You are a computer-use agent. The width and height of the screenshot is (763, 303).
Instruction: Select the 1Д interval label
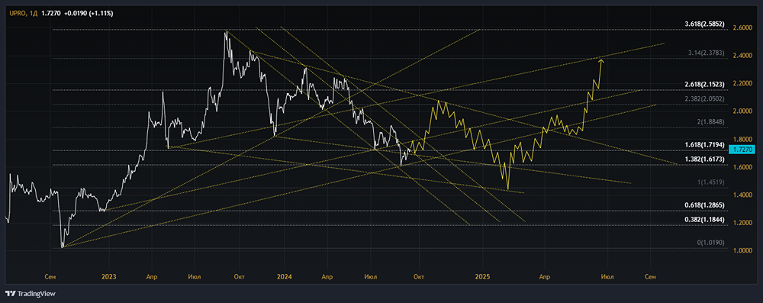pyautogui.click(x=33, y=13)
